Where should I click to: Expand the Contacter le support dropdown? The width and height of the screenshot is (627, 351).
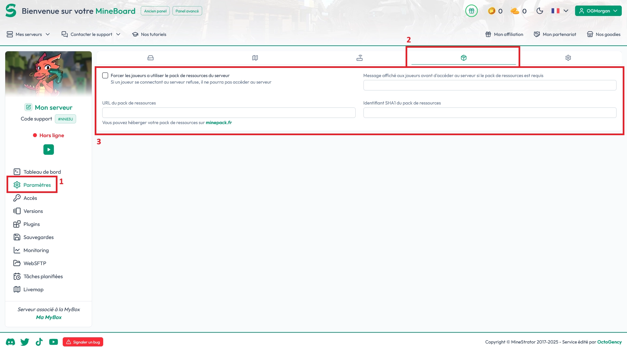pyautogui.click(x=91, y=34)
